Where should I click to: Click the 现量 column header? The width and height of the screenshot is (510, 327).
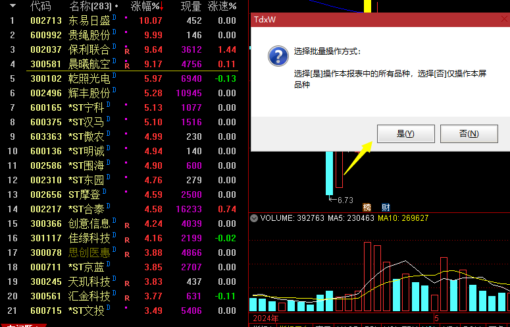191,6
